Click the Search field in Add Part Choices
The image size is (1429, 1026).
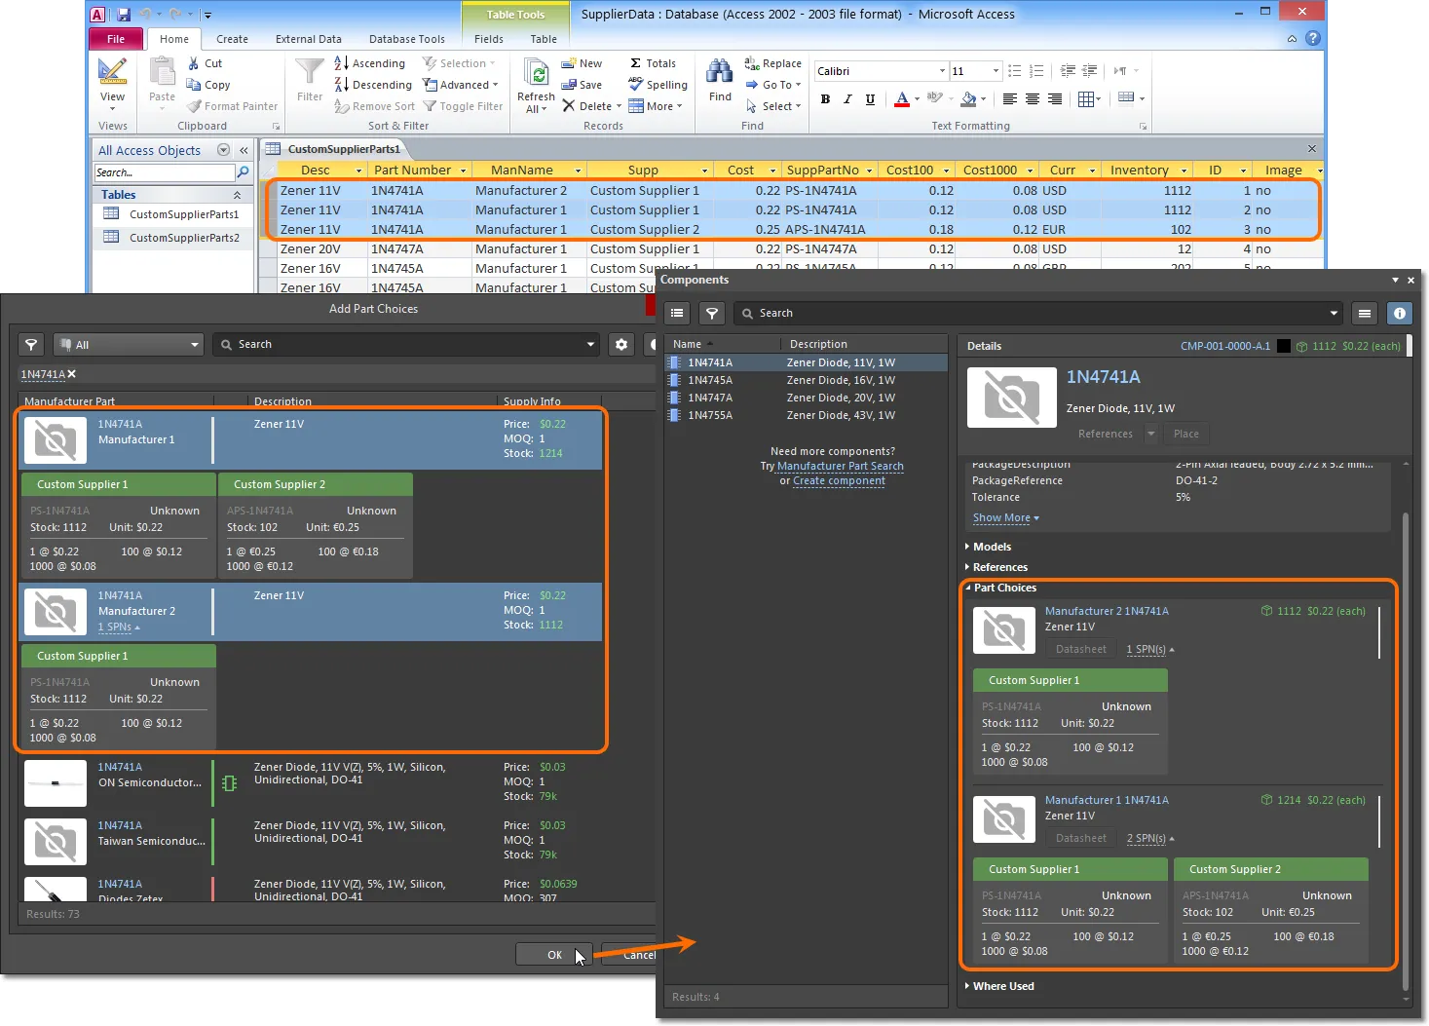point(405,344)
